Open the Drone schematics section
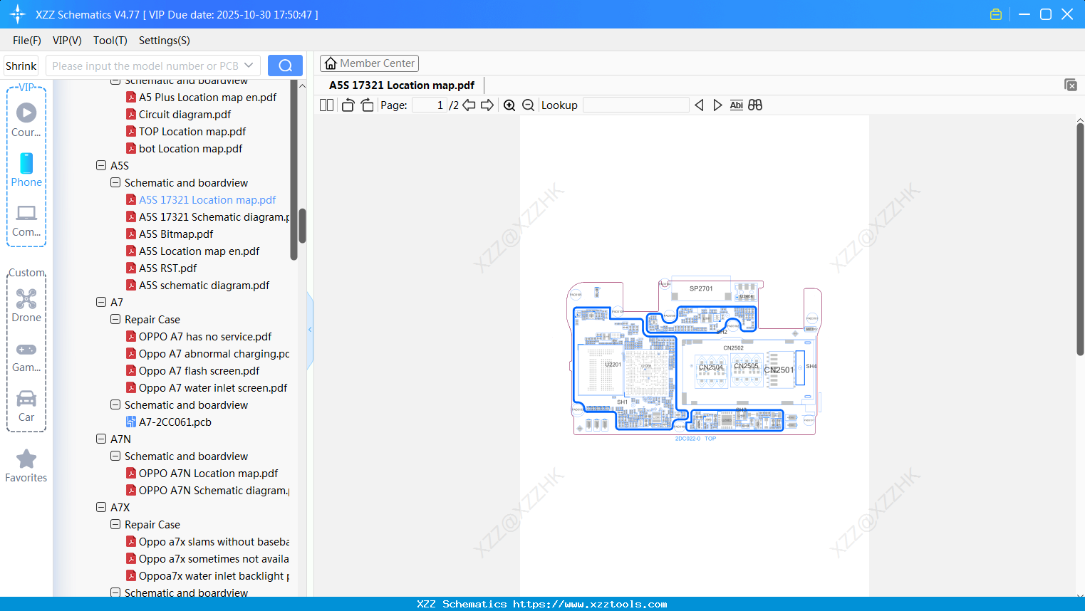The height and width of the screenshot is (611, 1085). click(x=26, y=305)
